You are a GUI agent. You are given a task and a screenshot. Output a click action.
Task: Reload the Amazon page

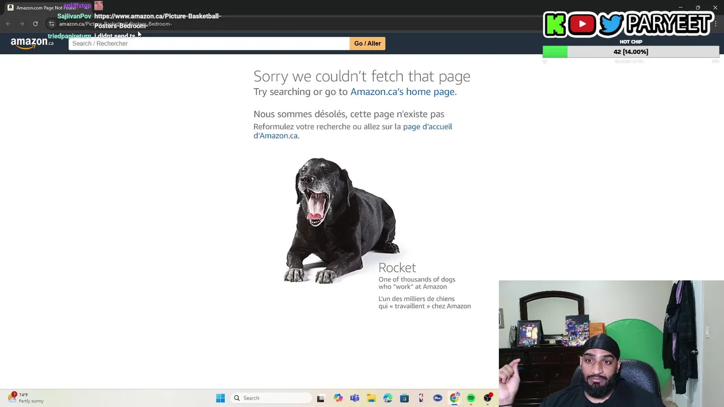coord(35,24)
